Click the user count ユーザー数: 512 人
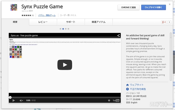Image resolution: width=175 pixels, height=110 pixels. 68,15
